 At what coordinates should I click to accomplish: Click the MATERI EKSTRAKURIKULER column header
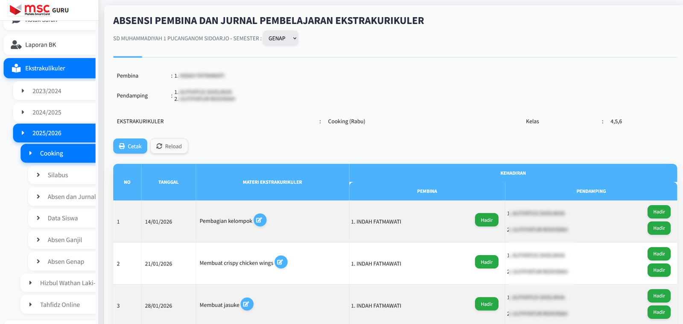(x=272, y=182)
